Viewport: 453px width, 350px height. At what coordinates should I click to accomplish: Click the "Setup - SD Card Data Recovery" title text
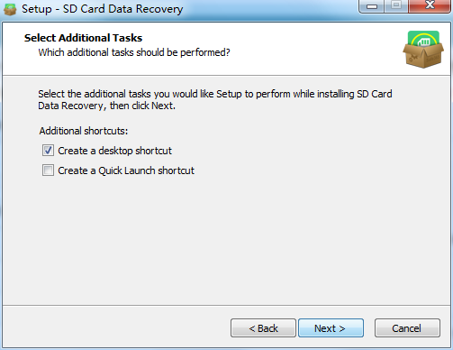[102, 9]
